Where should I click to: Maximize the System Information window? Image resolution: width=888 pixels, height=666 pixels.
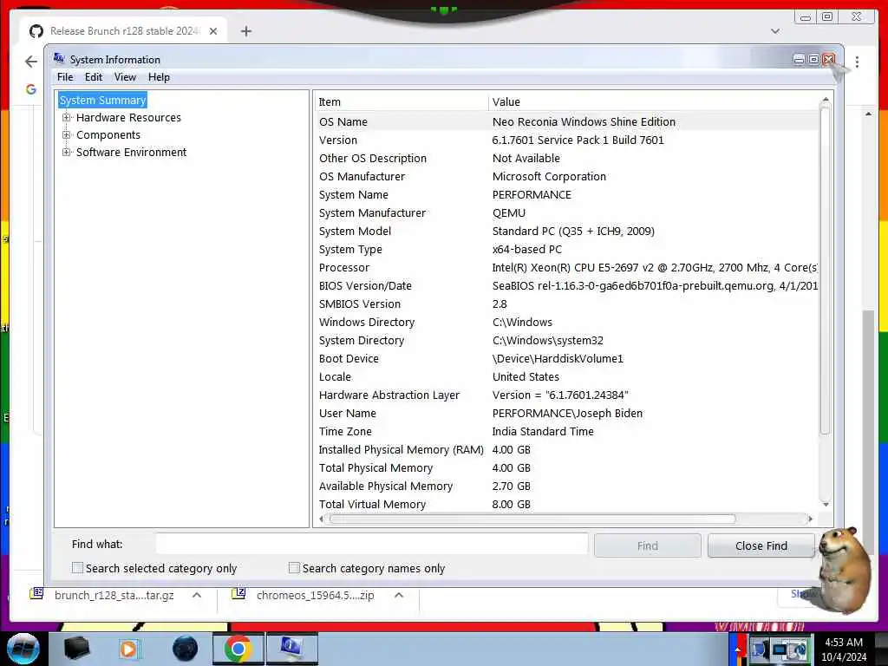coord(813,59)
